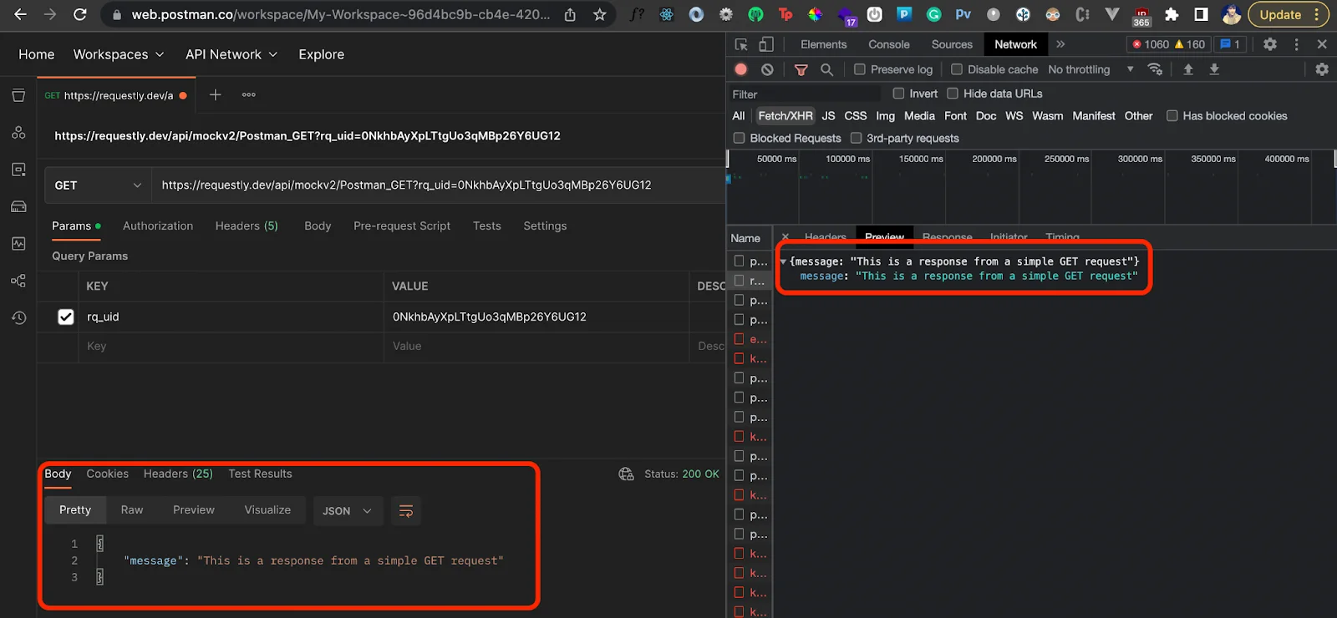Open the JSON format dropdown

point(348,511)
